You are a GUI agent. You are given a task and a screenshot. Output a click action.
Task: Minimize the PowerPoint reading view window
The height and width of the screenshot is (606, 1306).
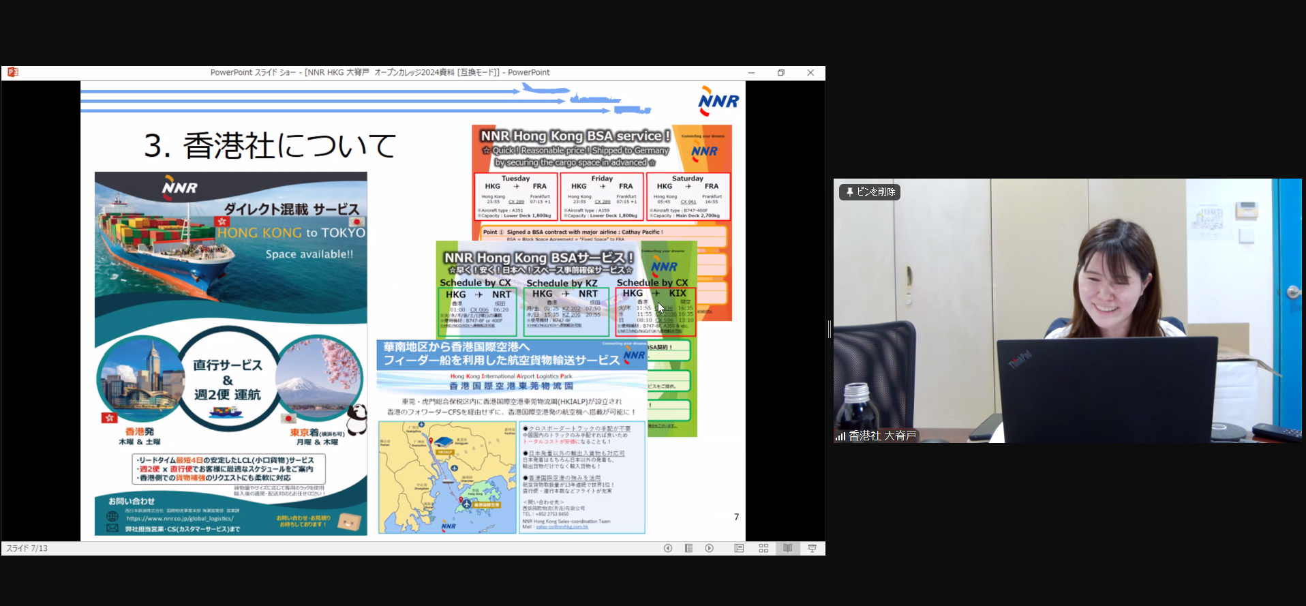(x=751, y=72)
